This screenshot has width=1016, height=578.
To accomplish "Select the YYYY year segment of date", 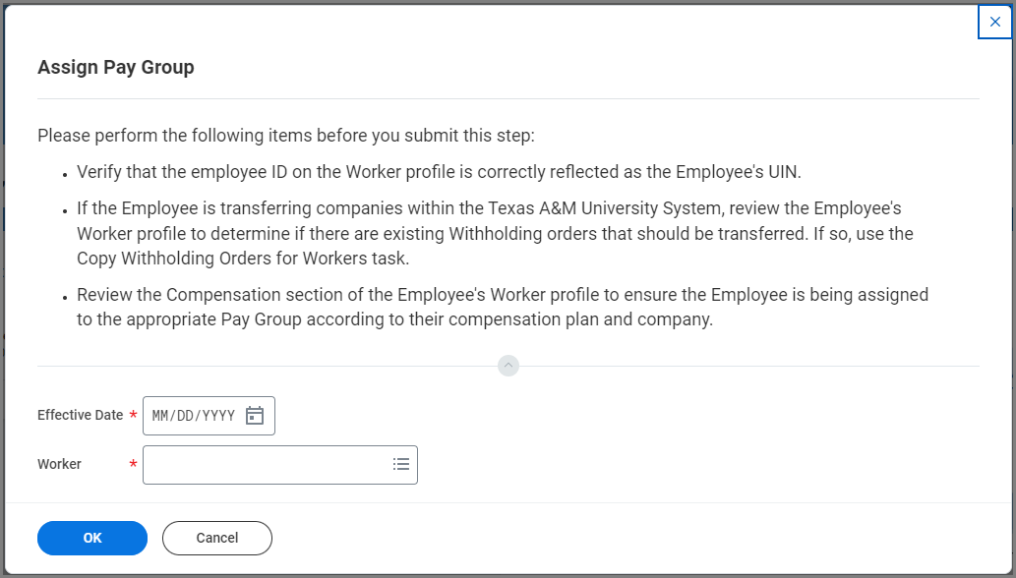I will coord(215,416).
